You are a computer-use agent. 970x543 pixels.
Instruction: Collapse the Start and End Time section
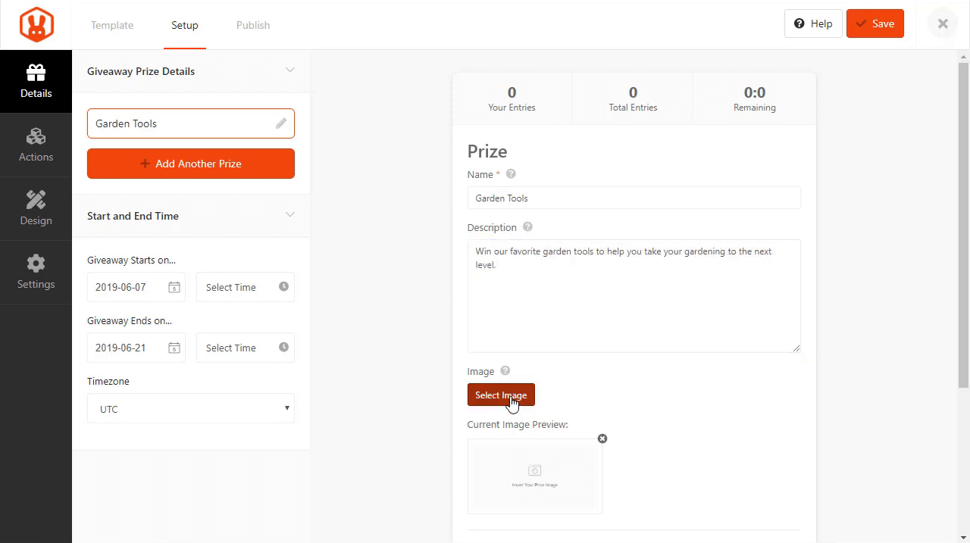click(x=289, y=215)
